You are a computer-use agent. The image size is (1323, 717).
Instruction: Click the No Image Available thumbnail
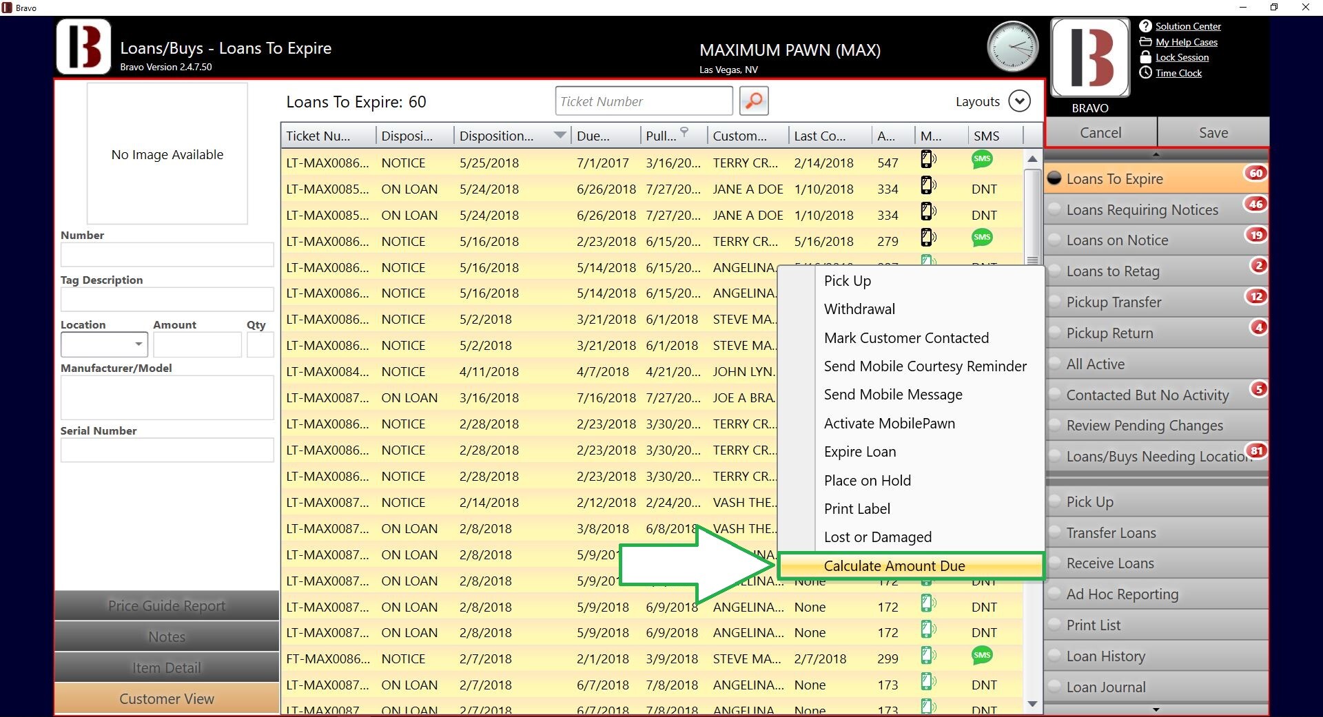167,154
